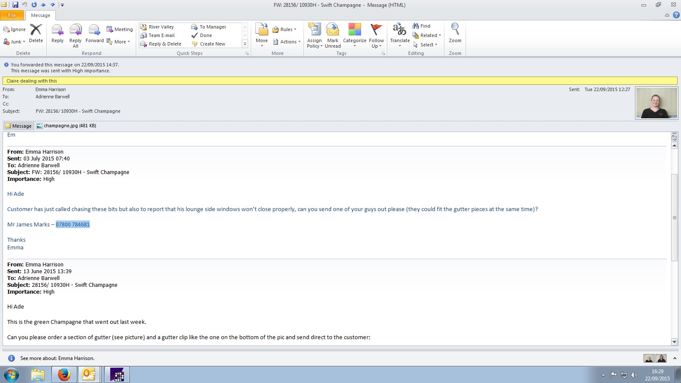Image resolution: width=681 pixels, height=383 pixels.
Task: Click sender name Emma Harrison in the header
Action: [51, 90]
